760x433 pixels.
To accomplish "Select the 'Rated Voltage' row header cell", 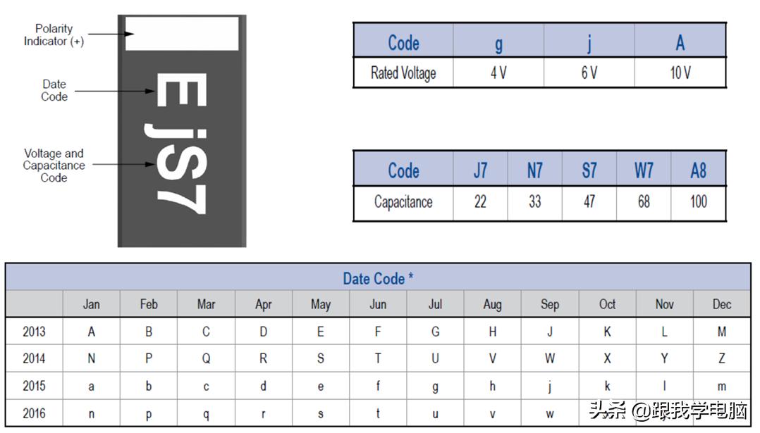I will (403, 73).
